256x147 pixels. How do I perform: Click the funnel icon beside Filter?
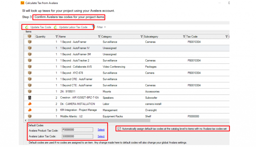(x=93, y=27)
